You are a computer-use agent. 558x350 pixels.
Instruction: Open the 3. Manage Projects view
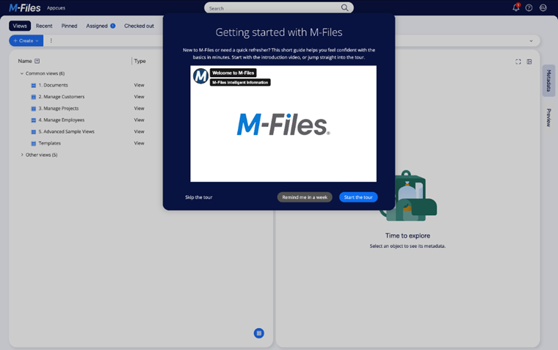(59, 109)
